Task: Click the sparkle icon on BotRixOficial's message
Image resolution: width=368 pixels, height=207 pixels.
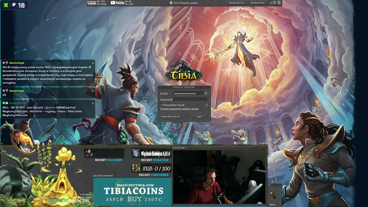Action: point(93,103)
